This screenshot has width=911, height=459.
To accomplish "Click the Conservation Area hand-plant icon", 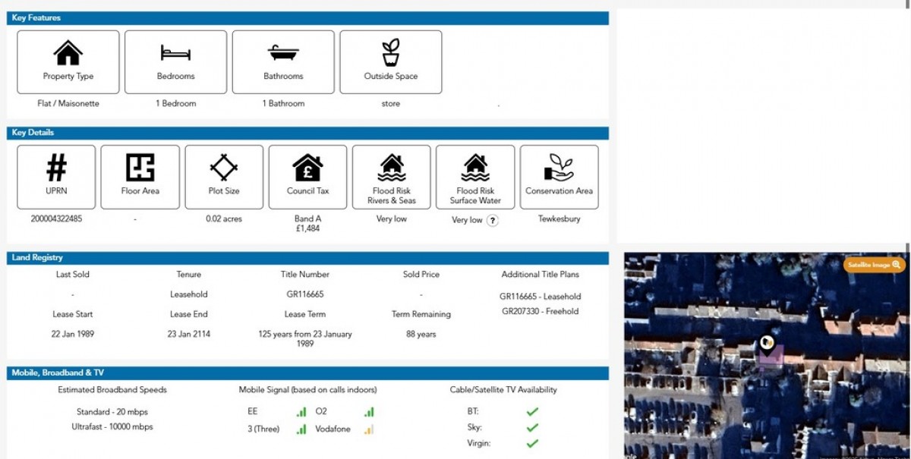I will 559,168.
